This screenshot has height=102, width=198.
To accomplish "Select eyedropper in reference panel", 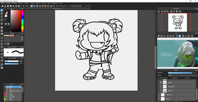I will (177, 36).
